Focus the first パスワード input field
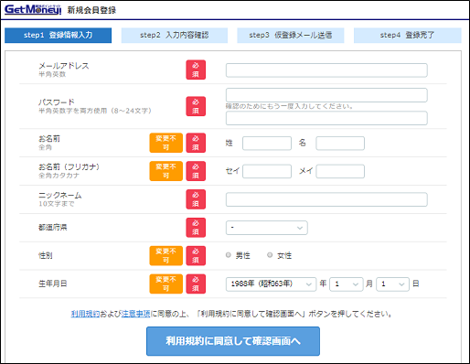The width and height of the screenshot is (470, 364). click(x=326, y=95)
